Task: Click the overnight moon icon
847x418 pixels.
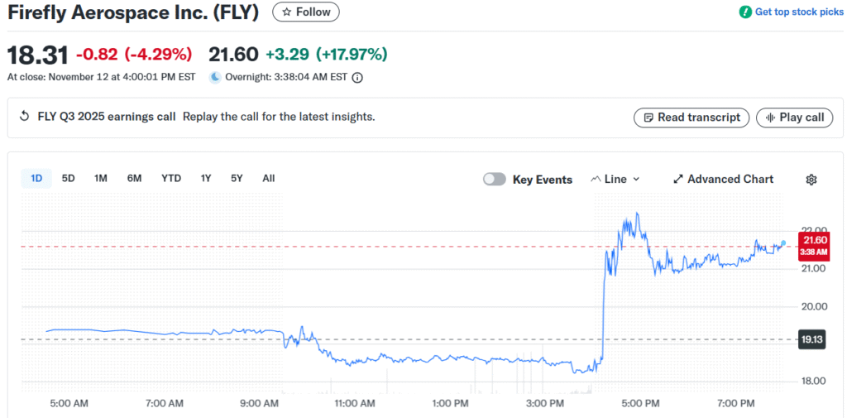Action: 215,78
